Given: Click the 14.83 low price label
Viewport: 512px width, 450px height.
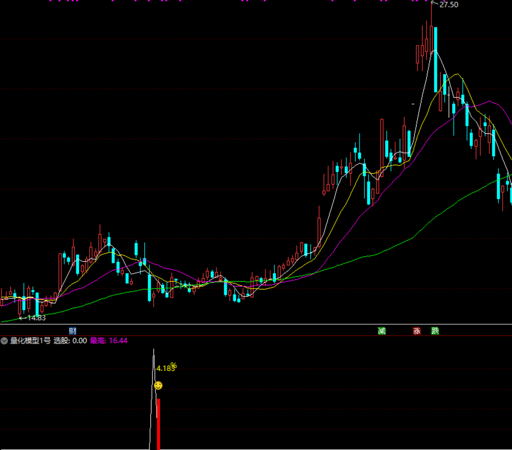Looking at the screenshot, I should (x=36, y=318).
